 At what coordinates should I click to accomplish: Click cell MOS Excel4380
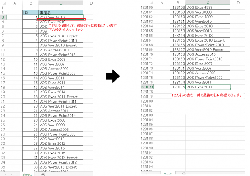(208, 17)
